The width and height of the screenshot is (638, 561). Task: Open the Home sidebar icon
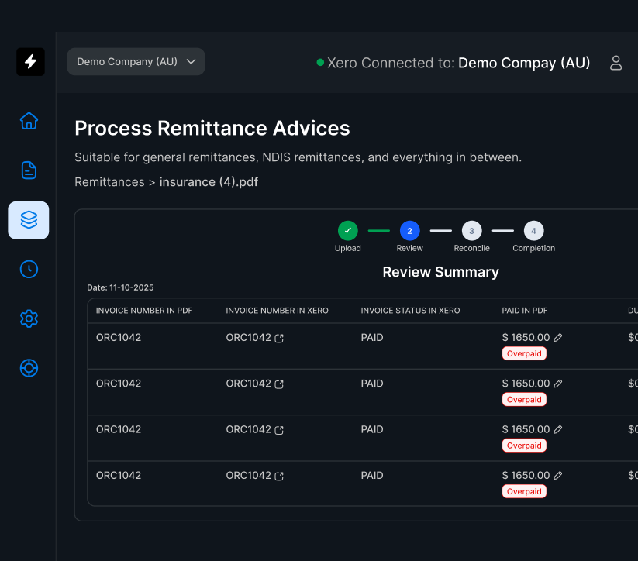[29, 121]
